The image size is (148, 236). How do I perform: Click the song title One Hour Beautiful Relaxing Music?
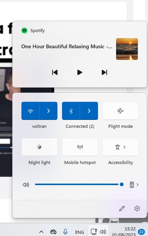click(66, 46)
